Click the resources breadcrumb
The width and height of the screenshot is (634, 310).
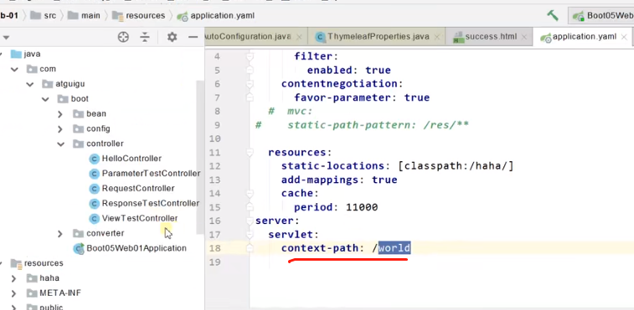(145, 16)
